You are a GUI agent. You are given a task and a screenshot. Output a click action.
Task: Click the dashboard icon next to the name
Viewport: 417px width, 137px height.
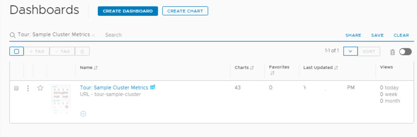tap(153, 87)
